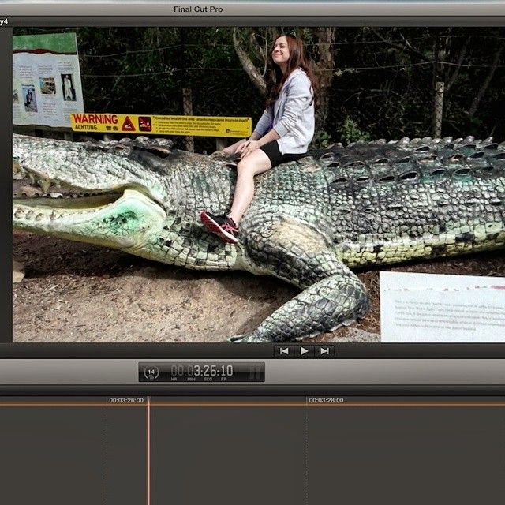This screenshot has height=505, width=505.
Task: Open the background tasks 14% indicator
Action: point(152,372)
